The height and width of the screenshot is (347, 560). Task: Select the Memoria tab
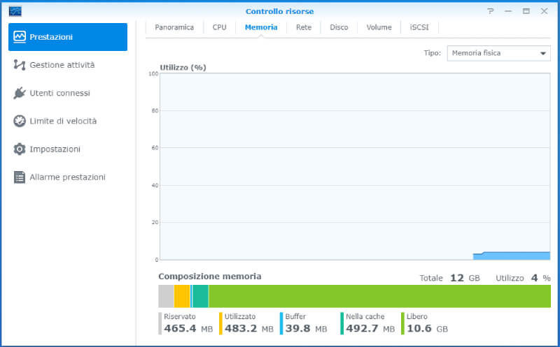(x=261, y=27)
